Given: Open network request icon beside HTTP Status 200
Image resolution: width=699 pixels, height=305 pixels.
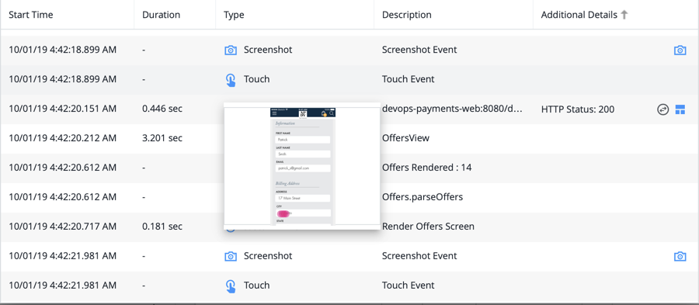Looking at the screenshot, I should pyautogui.click(x=663, y=109).
